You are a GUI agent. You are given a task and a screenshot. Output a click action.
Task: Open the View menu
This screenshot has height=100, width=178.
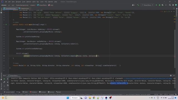pyautogui.click(x=13, y=2)
